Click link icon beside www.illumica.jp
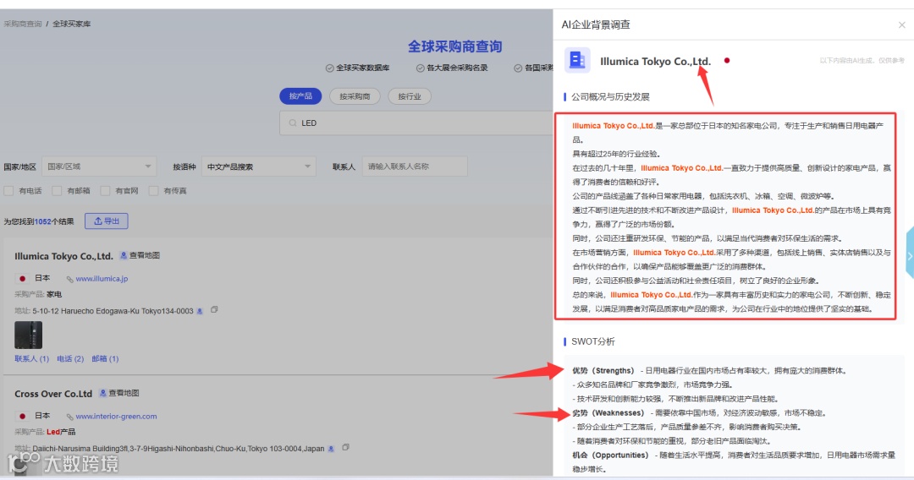The height and width of the screenshot is (480, 914). click(69, 279)
